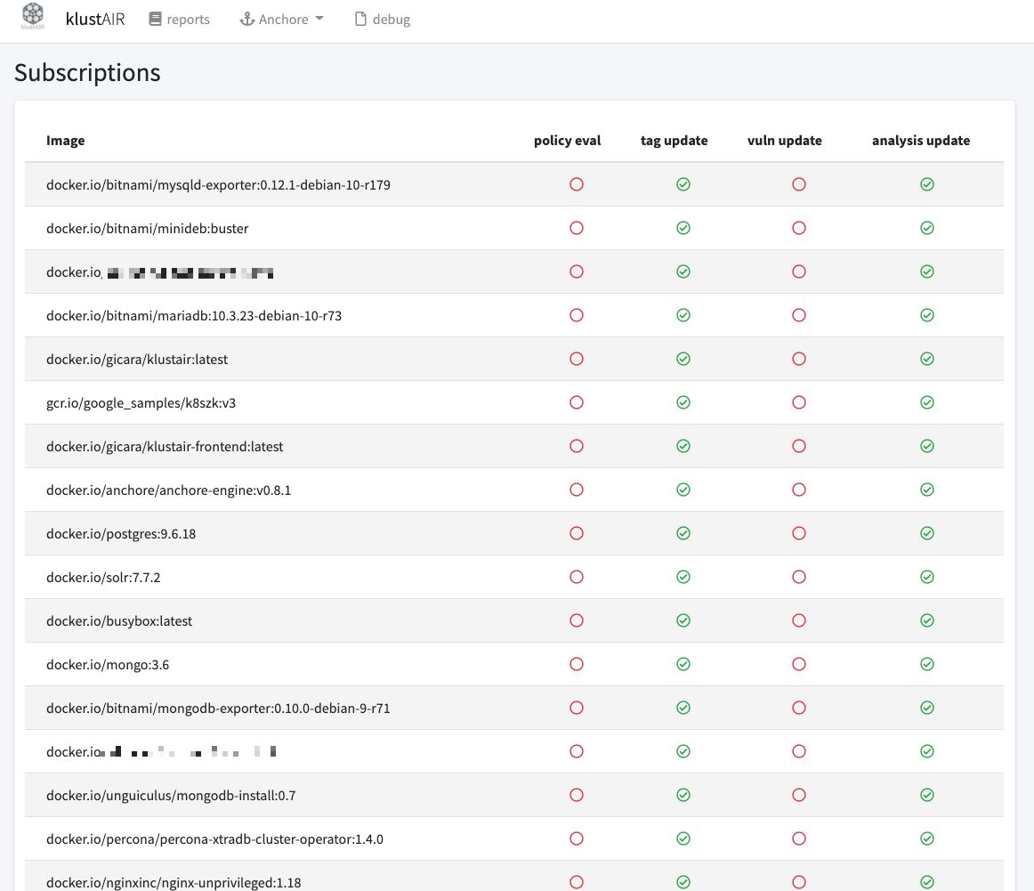This screenshot has width=1034, height=891.
Task: Click tag update check for mongodb-exporter image
Action: point(683,707)
